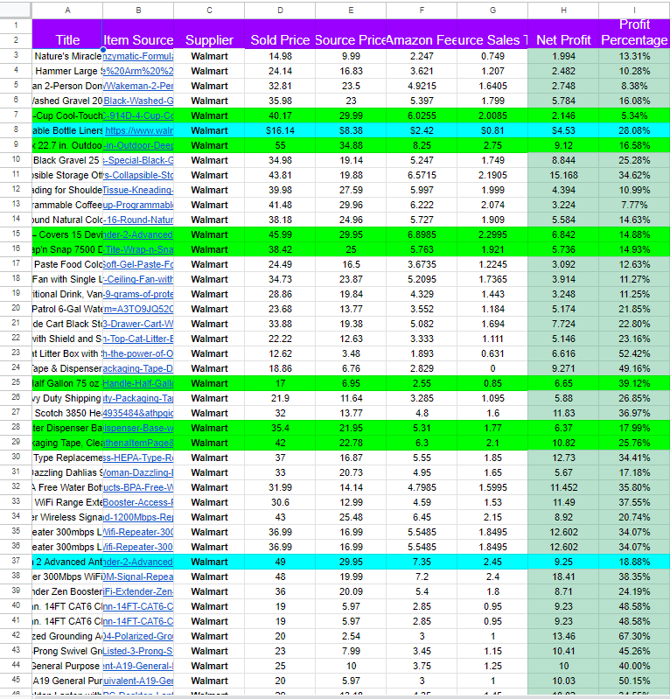Click the 15.168 net profit cell
The width and height of the screenshot is (670, 699).
coord(563,175)
